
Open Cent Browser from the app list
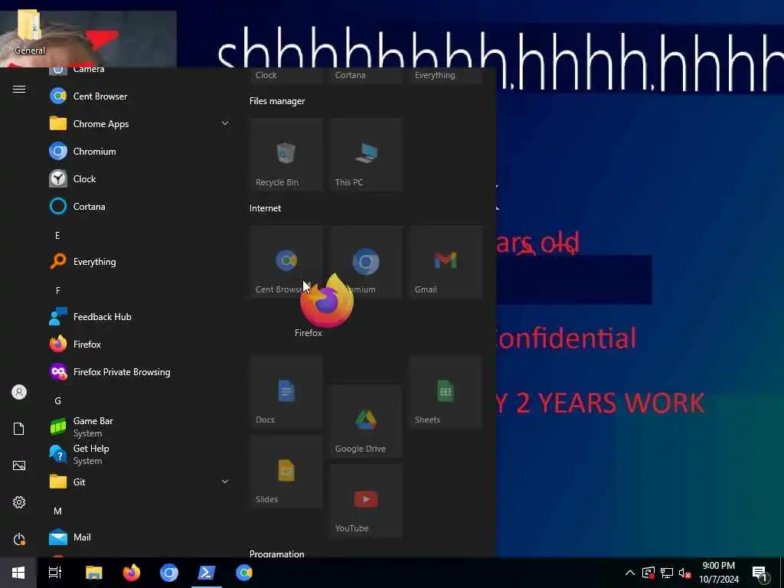[139, 96]
